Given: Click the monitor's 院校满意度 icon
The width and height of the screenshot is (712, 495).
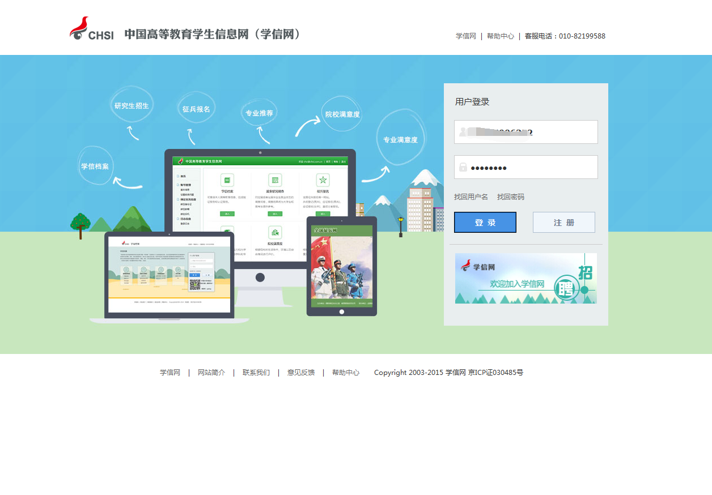Looking at the screenshot, I should point(275,233).
